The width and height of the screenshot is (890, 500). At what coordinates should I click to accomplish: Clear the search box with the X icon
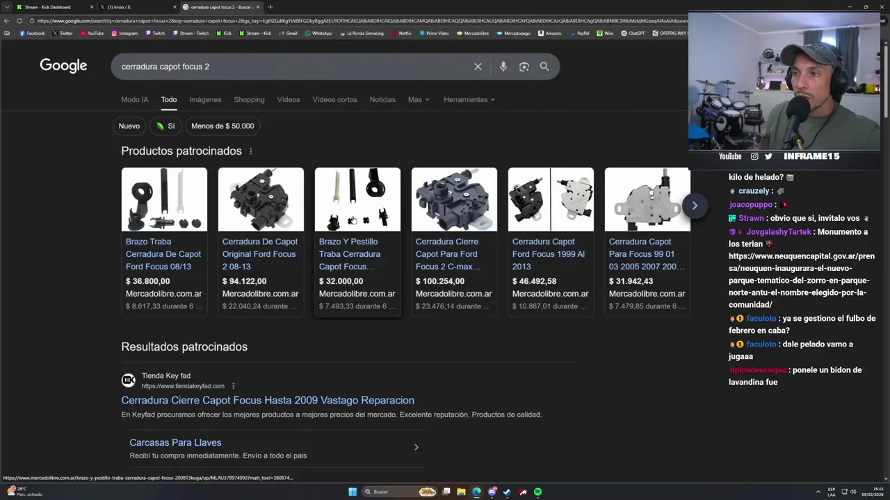click(x=478, y=67)
